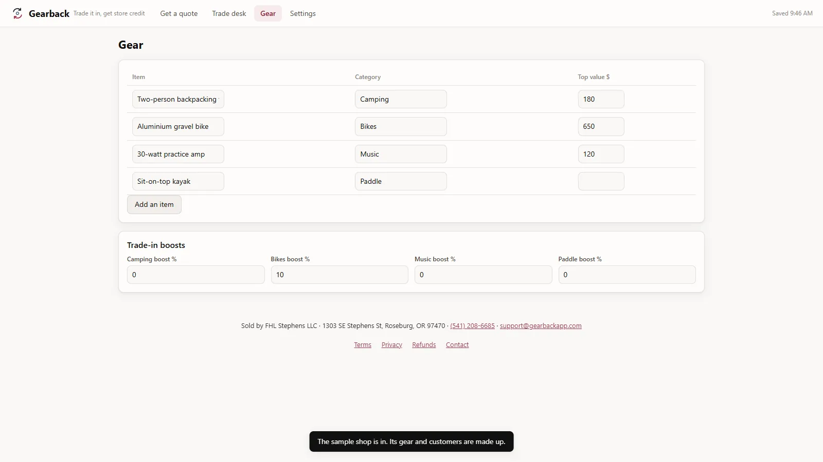Open the Refunds link in footer

[x=424, y=345]
